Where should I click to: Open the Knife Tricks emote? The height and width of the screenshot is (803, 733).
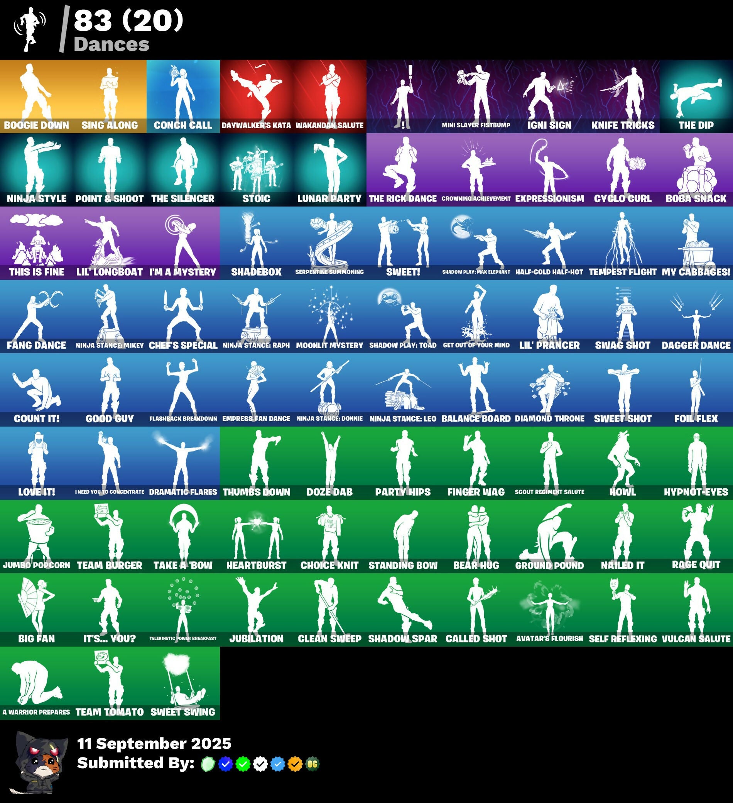coord(622,97)
